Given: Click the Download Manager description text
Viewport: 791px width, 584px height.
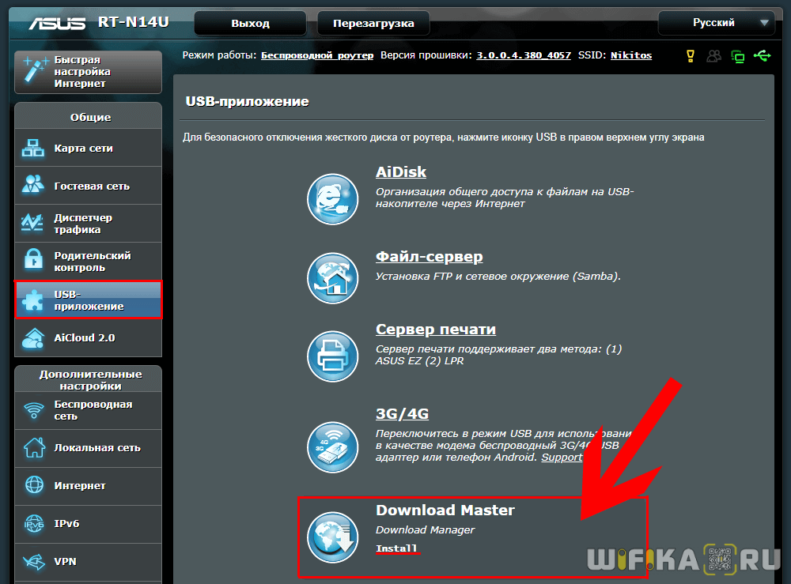Looking at the screenshot, I should (426, 530).
